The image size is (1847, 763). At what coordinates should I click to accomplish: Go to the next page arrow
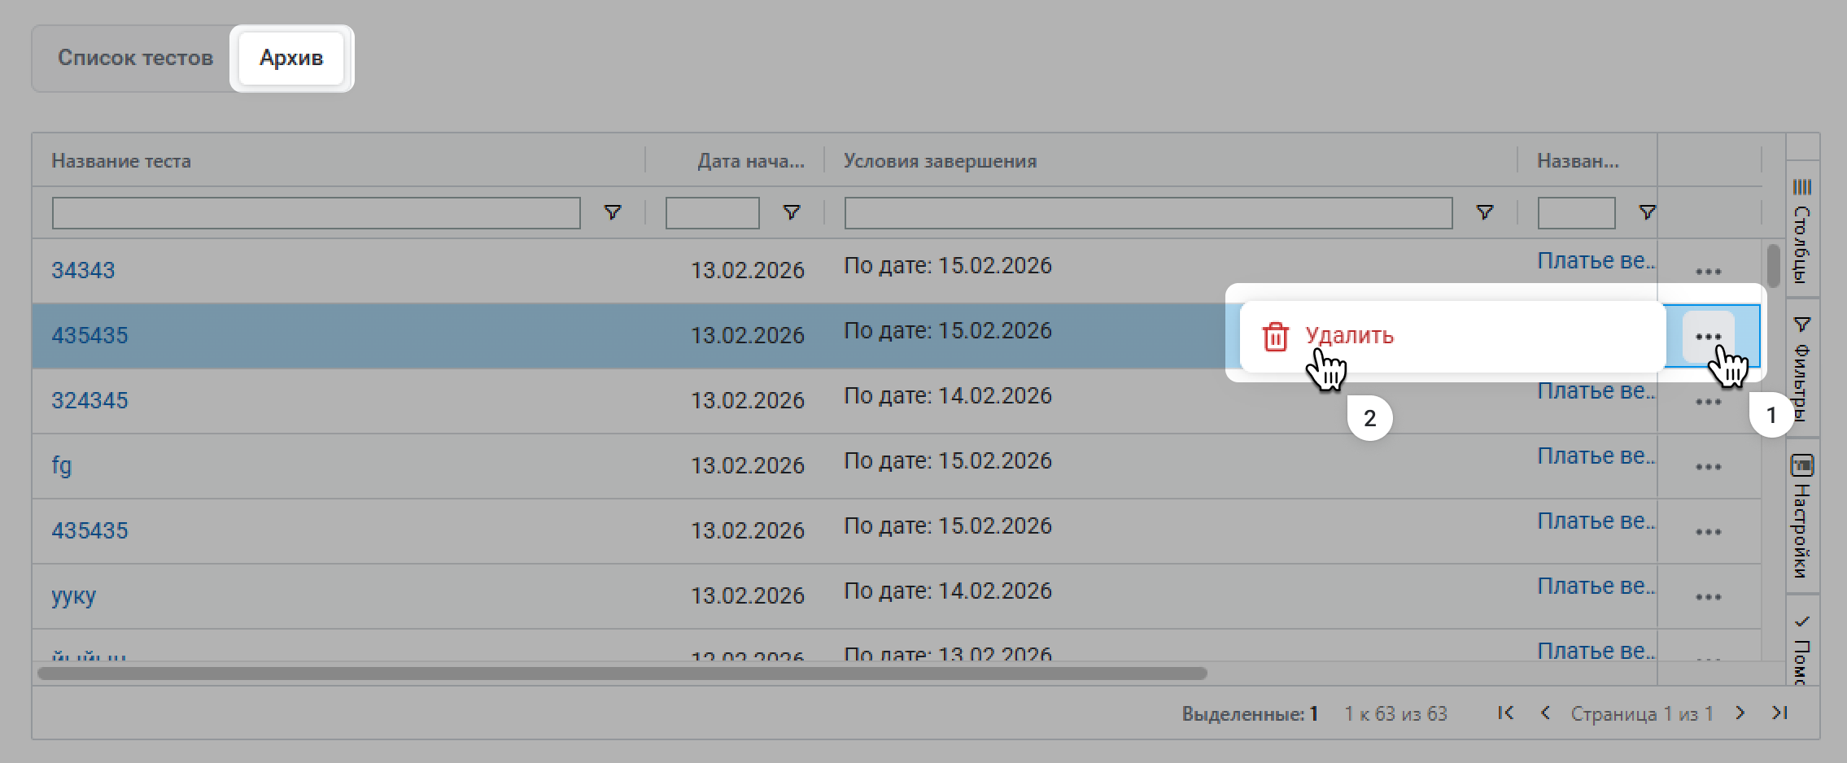(x=1740, y=713)
